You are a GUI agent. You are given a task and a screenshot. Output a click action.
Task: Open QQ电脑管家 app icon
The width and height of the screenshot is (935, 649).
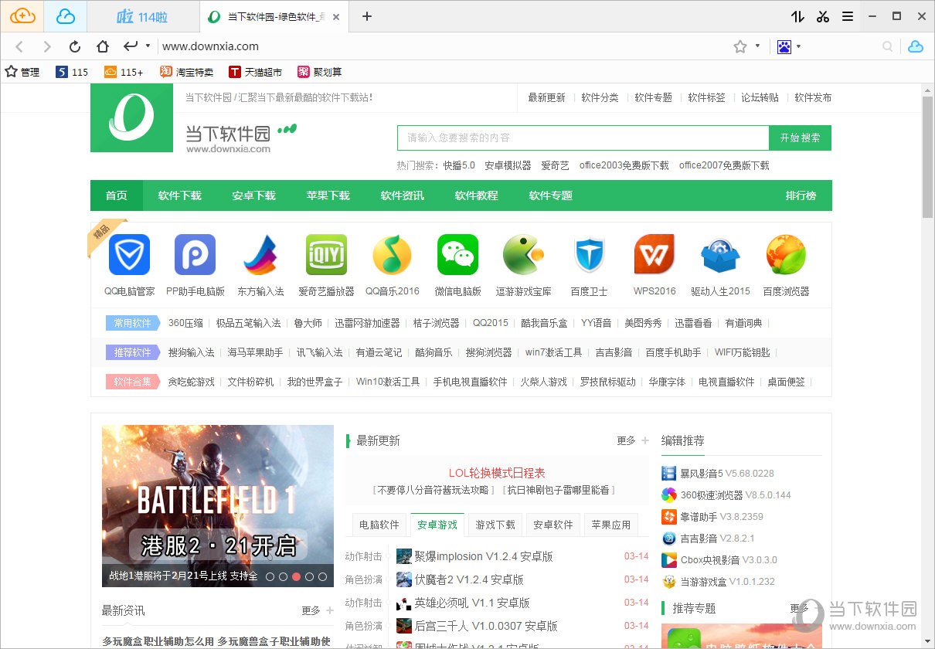[x=129, y=255]
